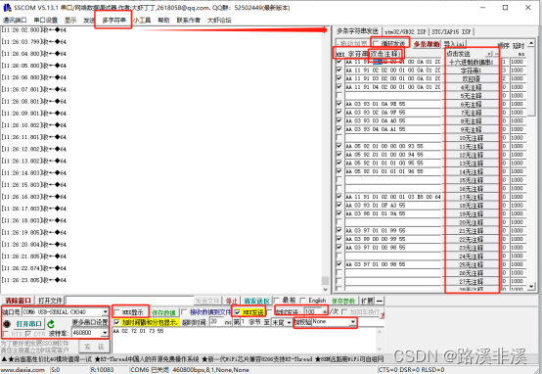Image resolution: width=542 pixels, height=374 pixels.
Task: Click the 扩展 button
Action: 367,301
